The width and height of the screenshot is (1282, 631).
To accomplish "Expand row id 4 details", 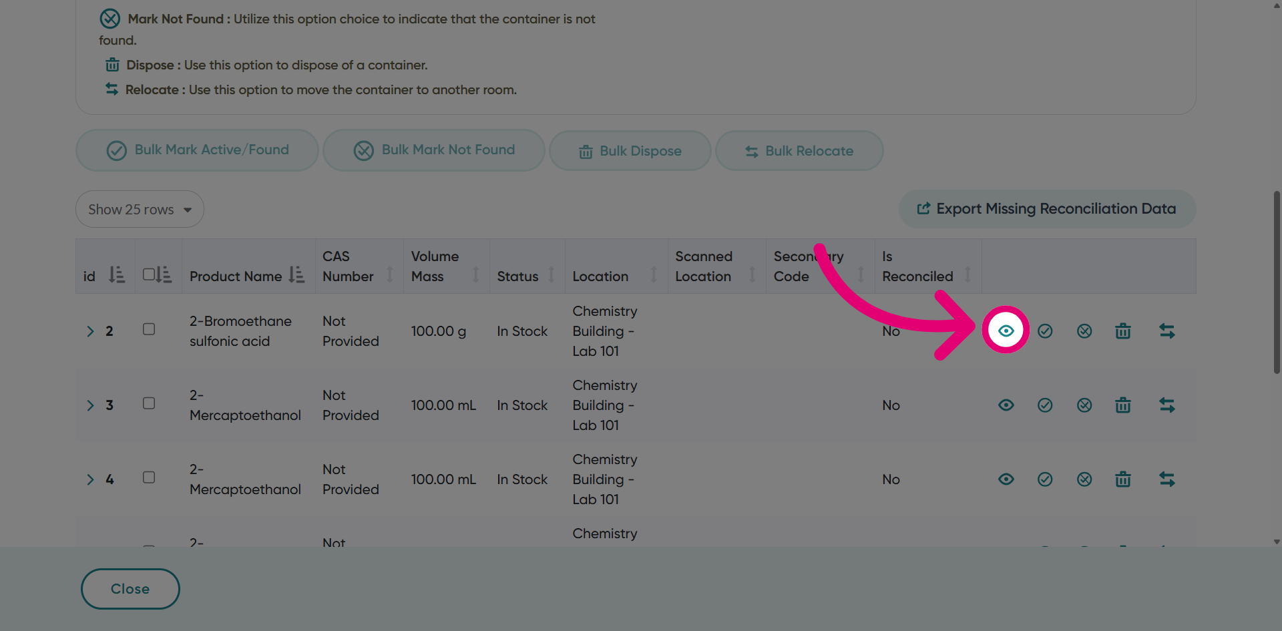I will [x=90, y=479].
